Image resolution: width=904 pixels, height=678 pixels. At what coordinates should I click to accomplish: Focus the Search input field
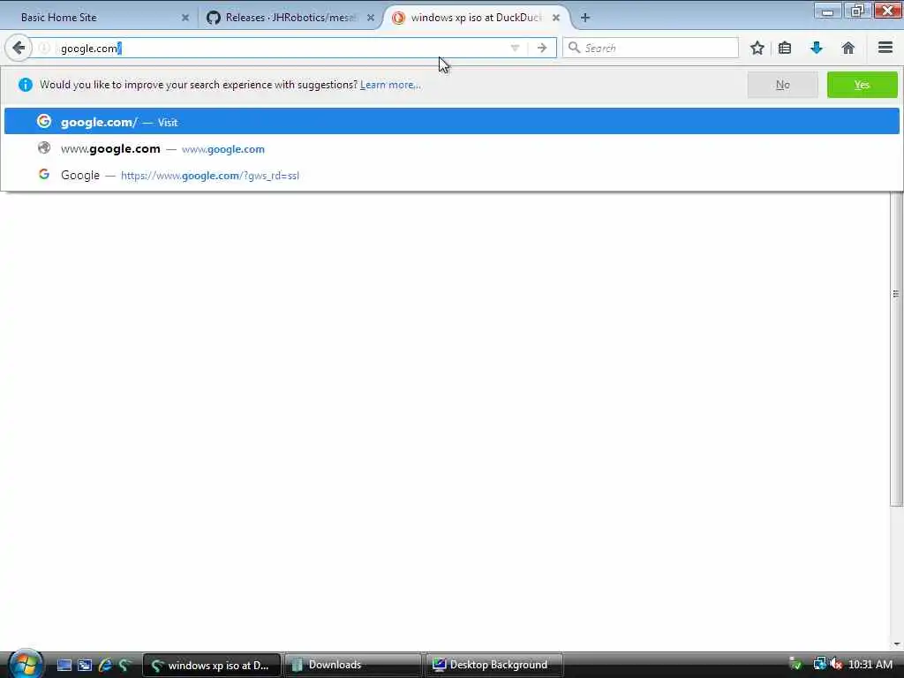pyautogui.click(x=651, y=48)
